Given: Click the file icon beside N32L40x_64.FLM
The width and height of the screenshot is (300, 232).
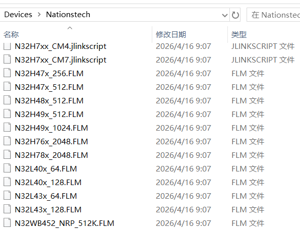Looking at the screenshot, I should (7, 168).
